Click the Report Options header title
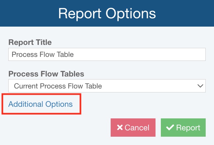The height and width of the screenshot is (145, 214). [x=107, y=14]
